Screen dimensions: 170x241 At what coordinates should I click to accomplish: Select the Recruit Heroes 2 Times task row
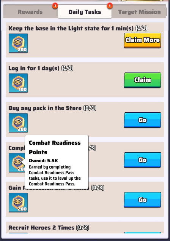(85, 228)
